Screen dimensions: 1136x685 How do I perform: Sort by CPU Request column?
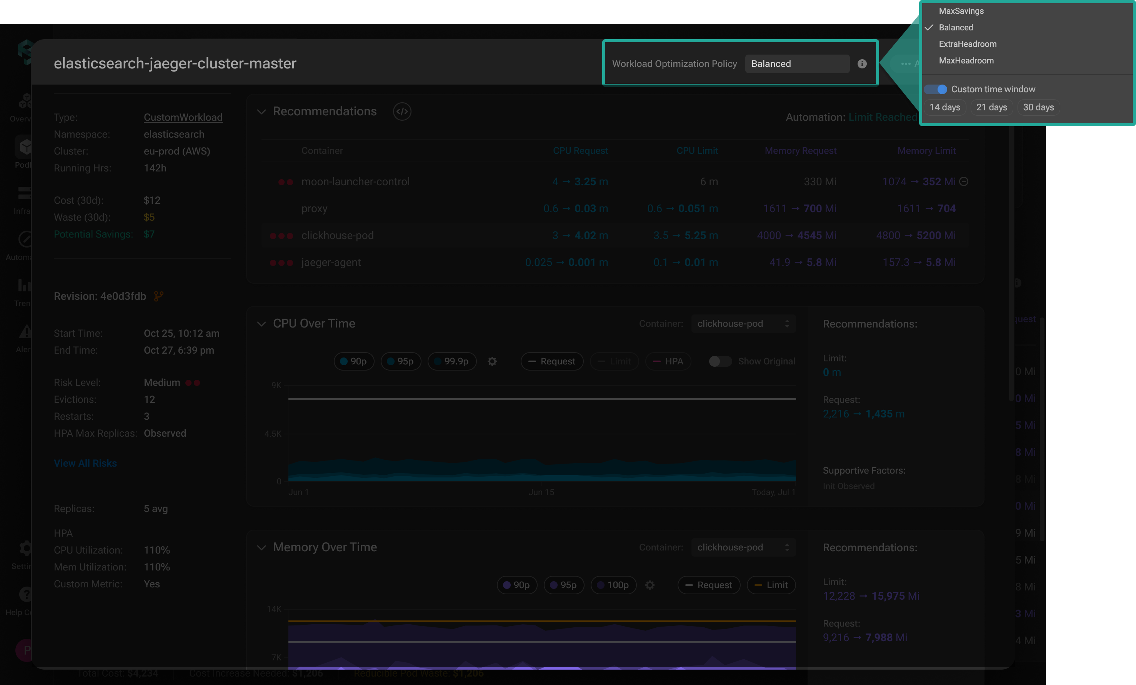[x=580, y=151]
